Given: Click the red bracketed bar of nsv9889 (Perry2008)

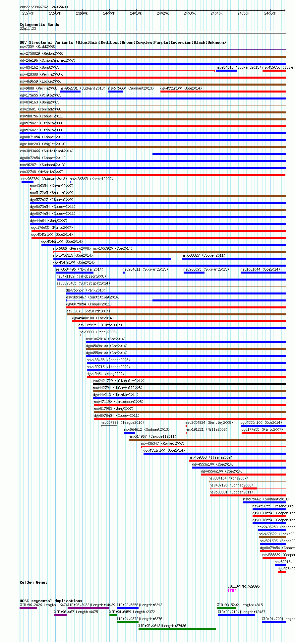Looking at the screenshot, I should 67,252.
